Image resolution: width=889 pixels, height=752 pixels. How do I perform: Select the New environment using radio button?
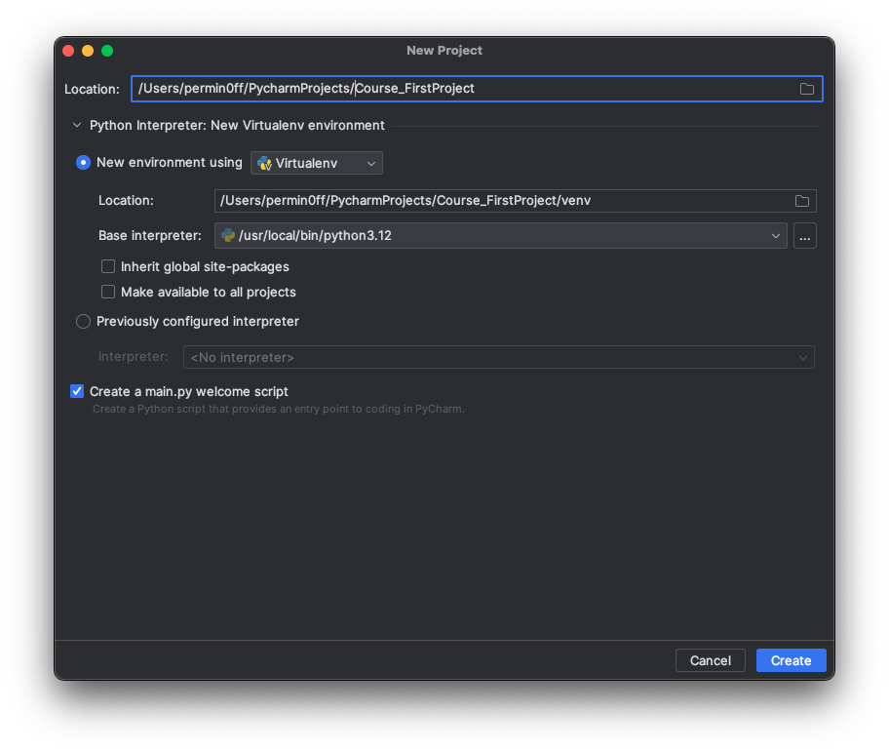[x=84, y=163]
